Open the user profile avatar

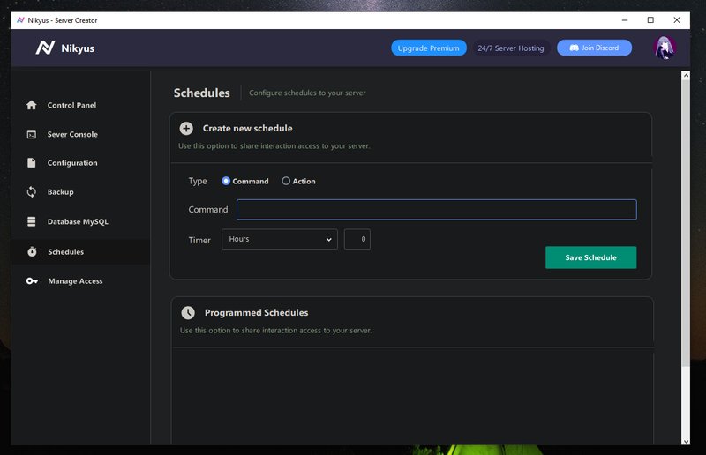(665, 48)
